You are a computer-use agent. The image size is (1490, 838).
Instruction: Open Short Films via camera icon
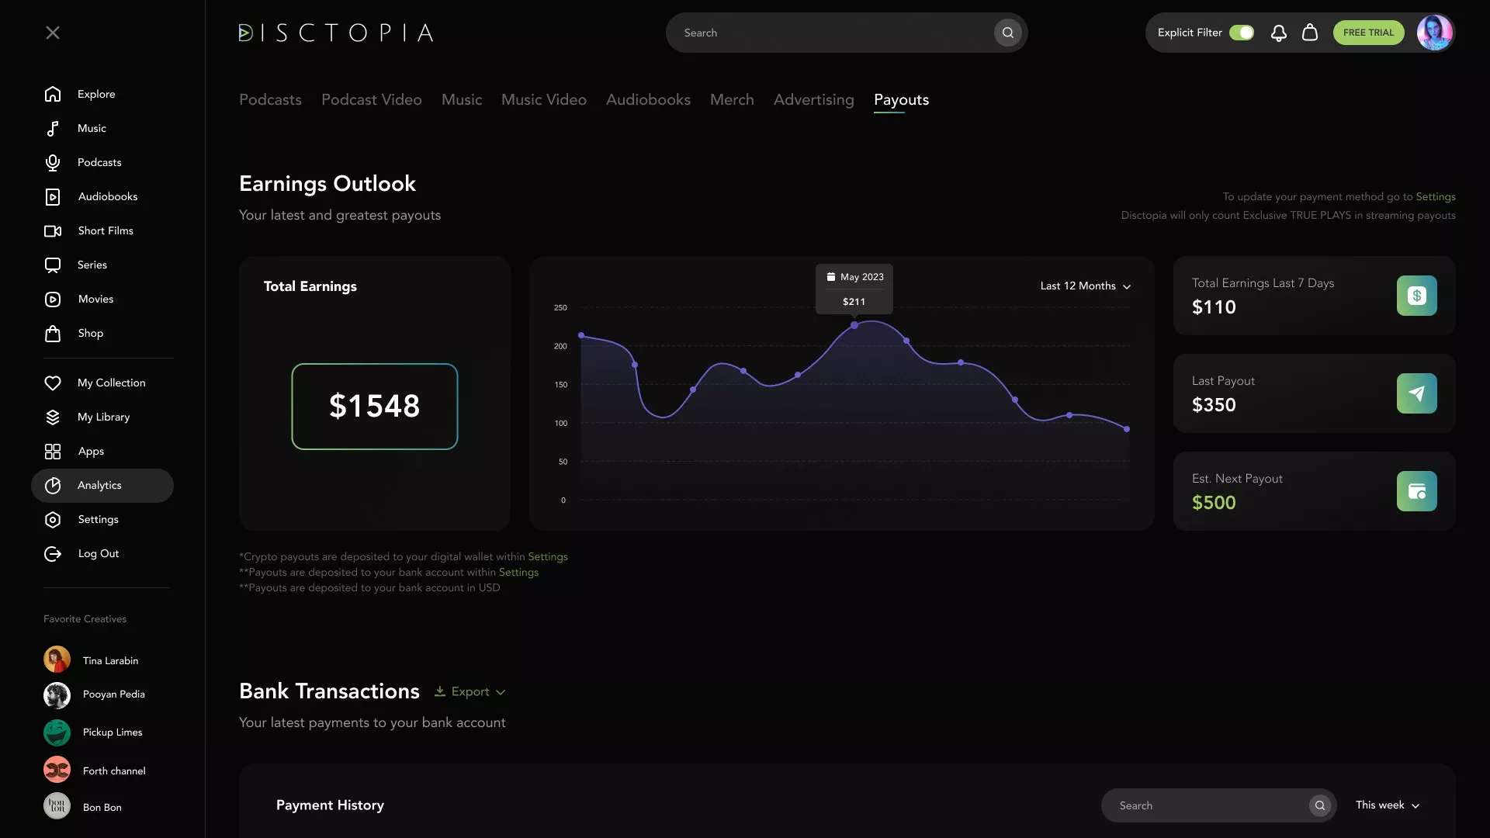click(x=53, y=231)
